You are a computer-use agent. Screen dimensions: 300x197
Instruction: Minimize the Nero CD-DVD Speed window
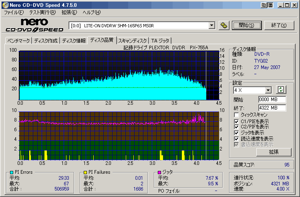click(280, 5)
